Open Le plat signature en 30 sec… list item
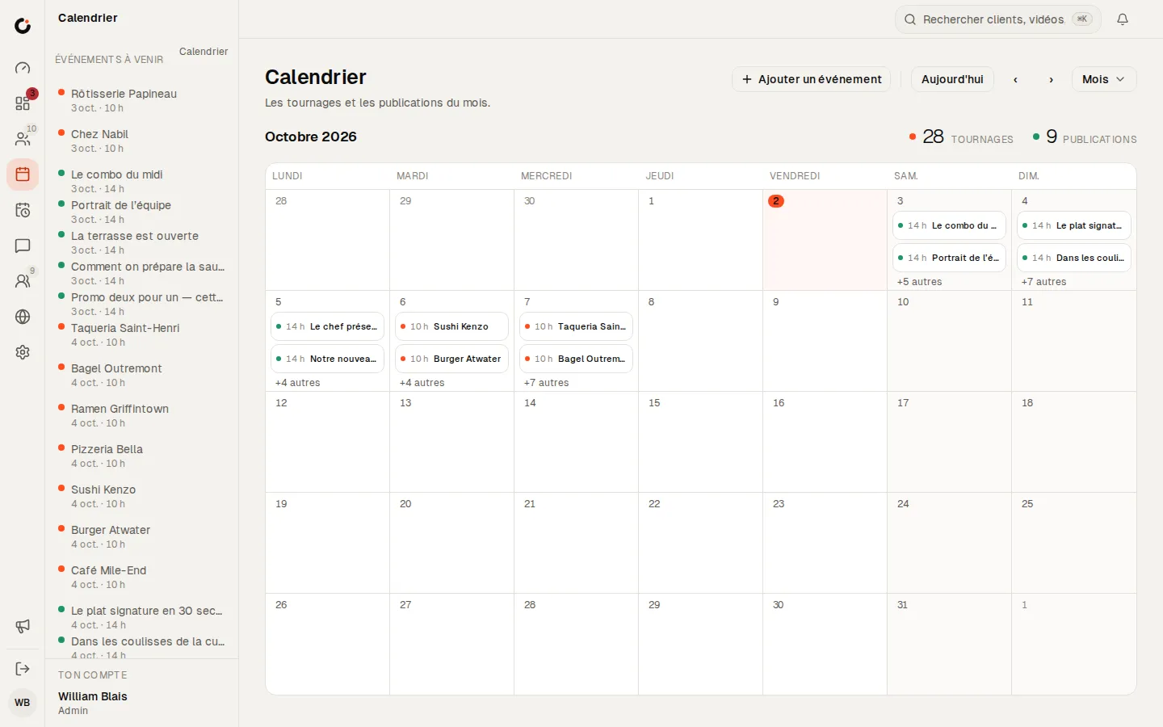 [x=142, y=617]
